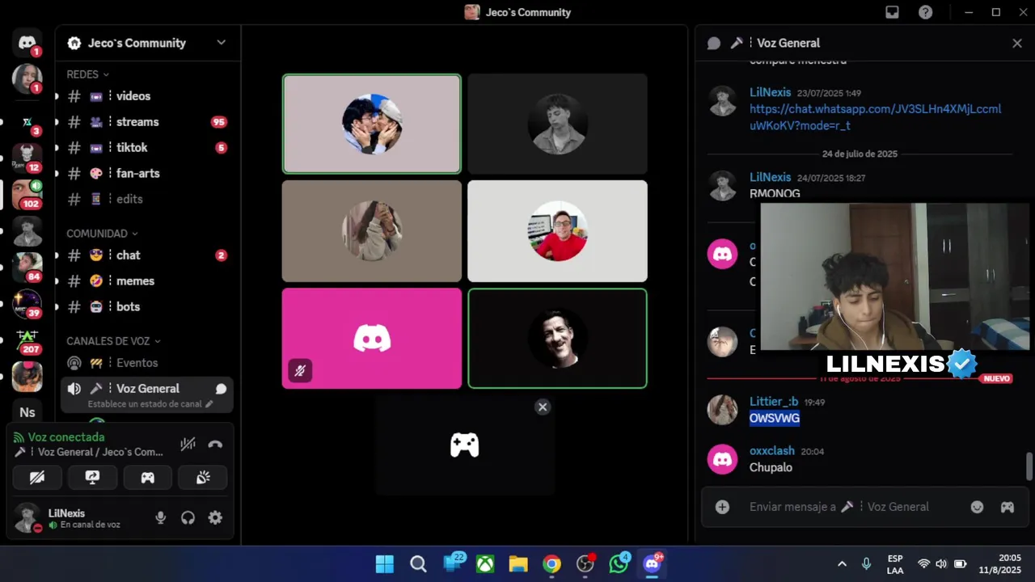Screen dimensions: 1035x582
Task: Open Jeco's Community server dropdown
Action: pyautogui.click(x=221, y=43)
